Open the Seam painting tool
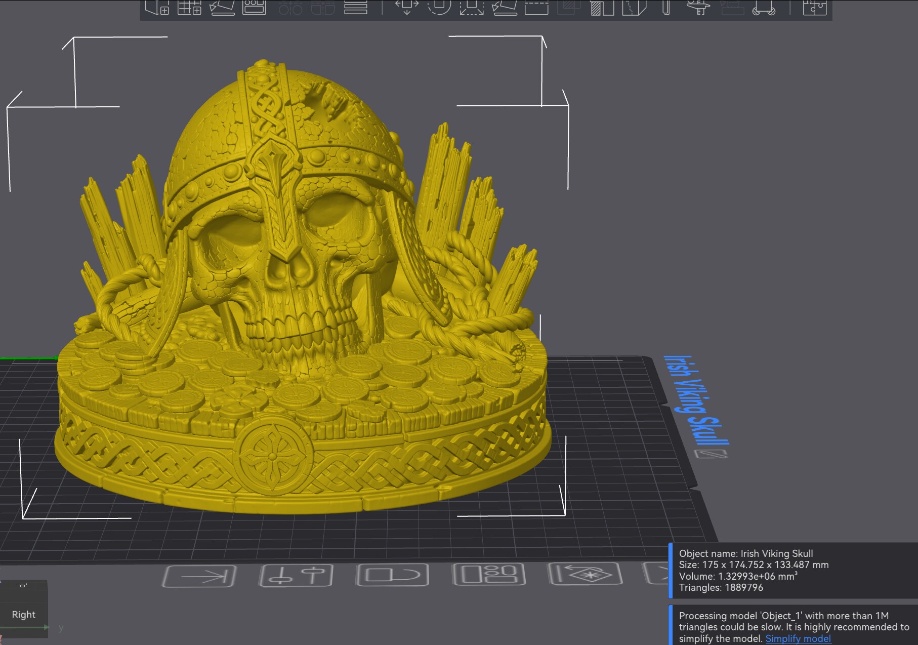The image size is (918, 645). (635, 7)
